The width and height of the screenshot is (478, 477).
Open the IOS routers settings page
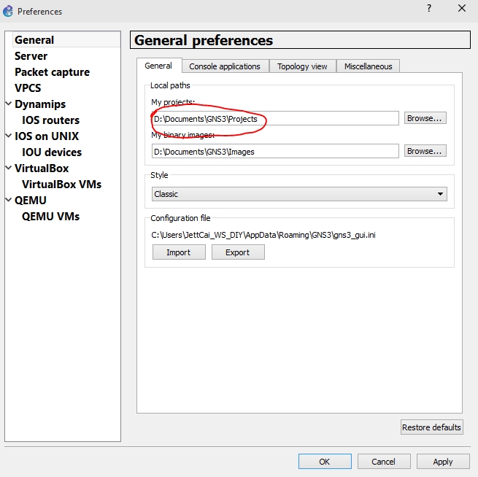point(50,120)
